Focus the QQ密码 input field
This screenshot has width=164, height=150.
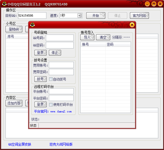tap(60, 45)
